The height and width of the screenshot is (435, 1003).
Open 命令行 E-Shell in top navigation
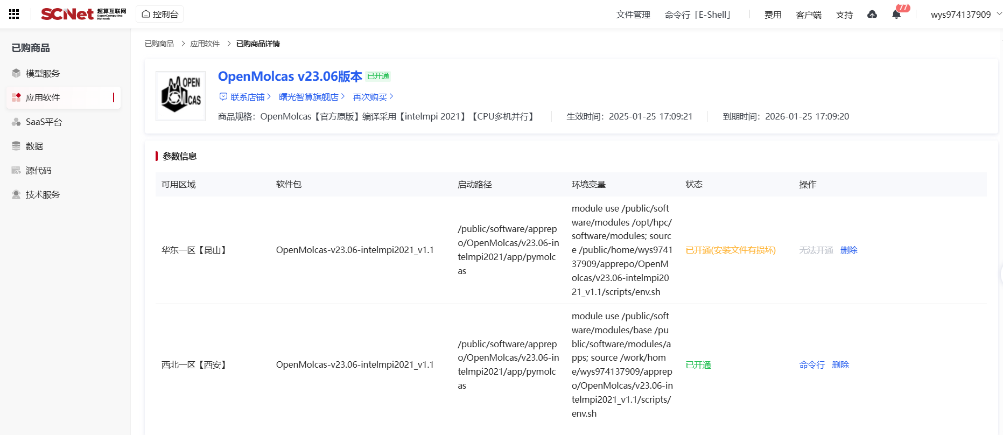(698, 15)
